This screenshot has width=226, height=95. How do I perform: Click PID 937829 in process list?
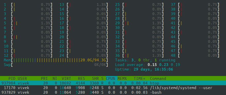click(8, 92)
